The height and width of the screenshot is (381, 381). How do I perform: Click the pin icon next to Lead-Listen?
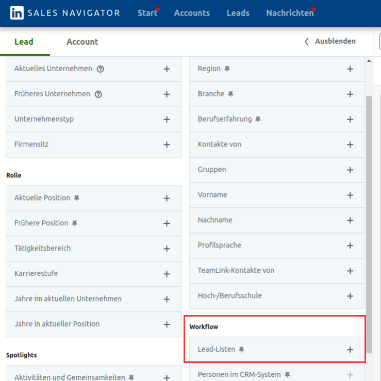pos(241,350)
